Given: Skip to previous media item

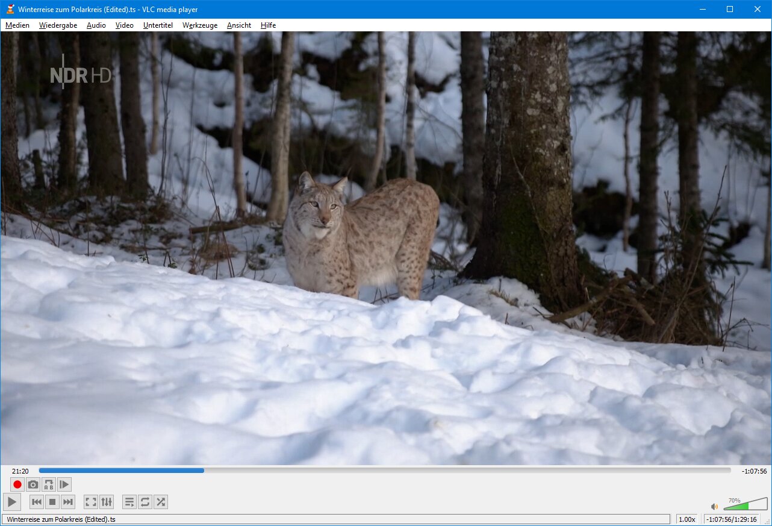Looking at the screenshot, I should click(x=37, y=502).
